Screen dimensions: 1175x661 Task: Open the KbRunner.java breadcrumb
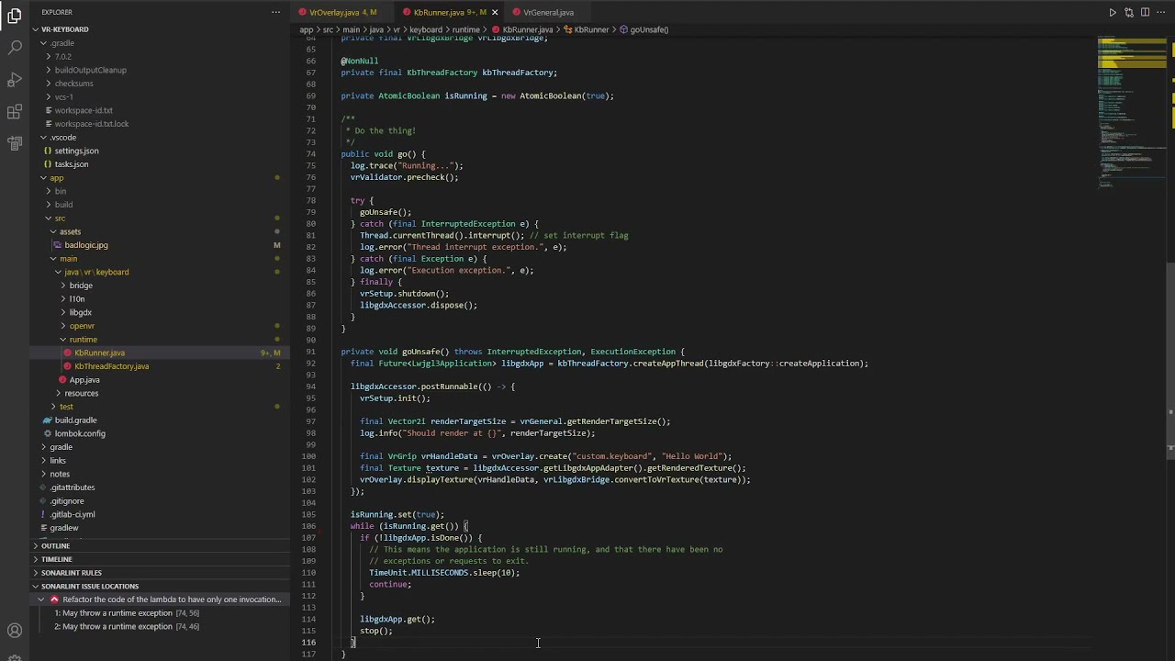click(521, 29)
